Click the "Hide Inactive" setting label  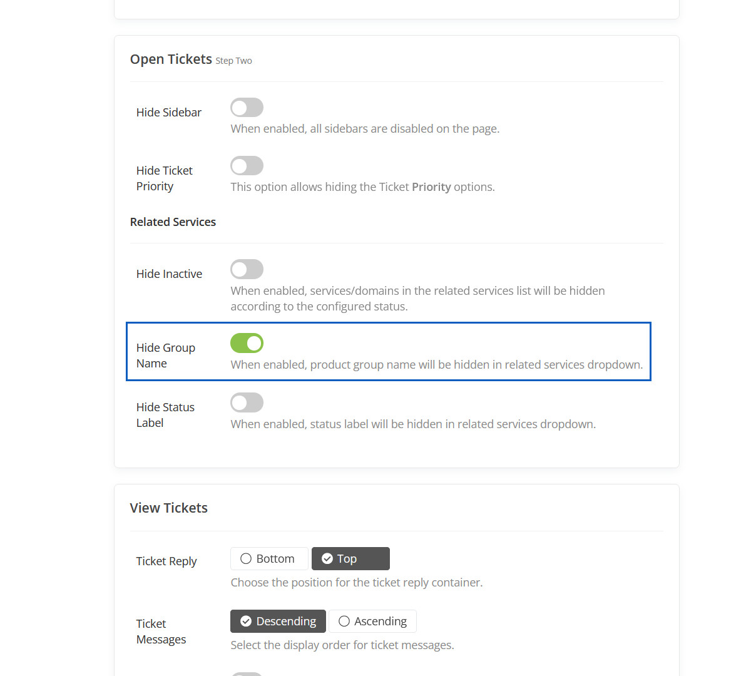169,274
